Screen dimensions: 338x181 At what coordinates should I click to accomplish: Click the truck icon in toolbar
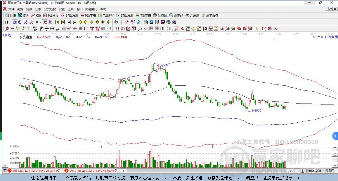click(174, 22)
